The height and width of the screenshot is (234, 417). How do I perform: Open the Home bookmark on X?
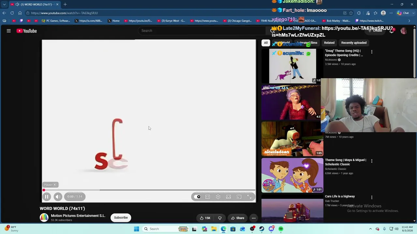click(x=114, y=21)
